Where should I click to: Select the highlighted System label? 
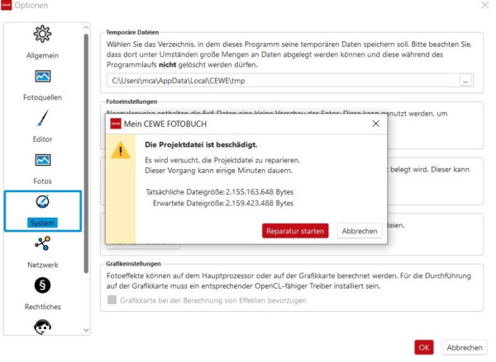pyautogui.click(x=42, y=223)
